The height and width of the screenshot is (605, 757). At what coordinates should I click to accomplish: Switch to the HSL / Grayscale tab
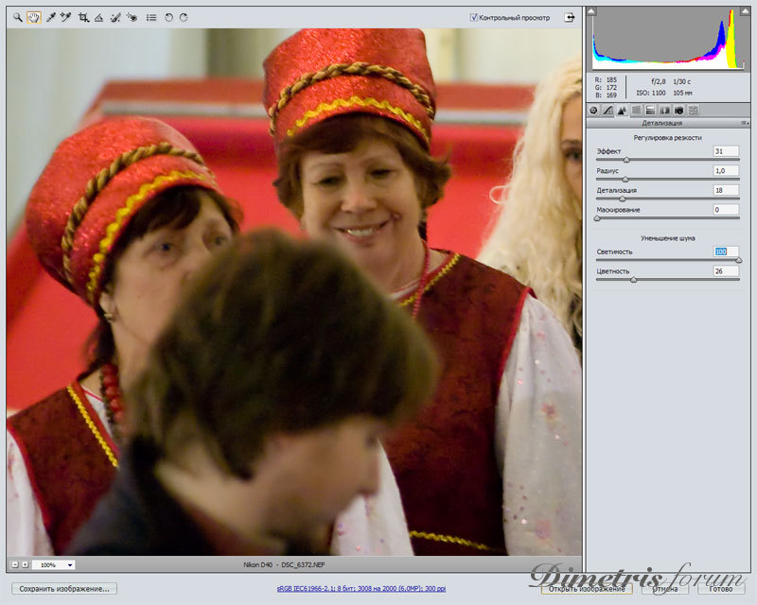click(x=636, y=111)
